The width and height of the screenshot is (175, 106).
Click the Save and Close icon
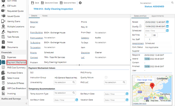42,3
